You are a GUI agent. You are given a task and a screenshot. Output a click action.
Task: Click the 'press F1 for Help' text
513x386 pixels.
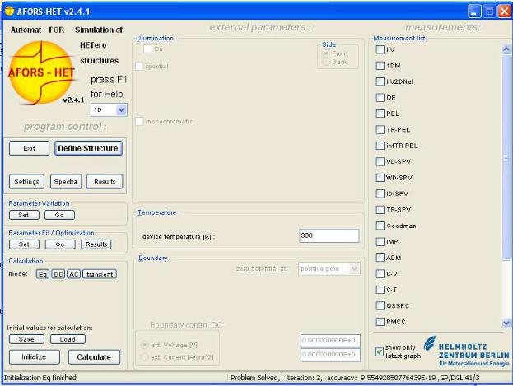click(x=109, y=86)
